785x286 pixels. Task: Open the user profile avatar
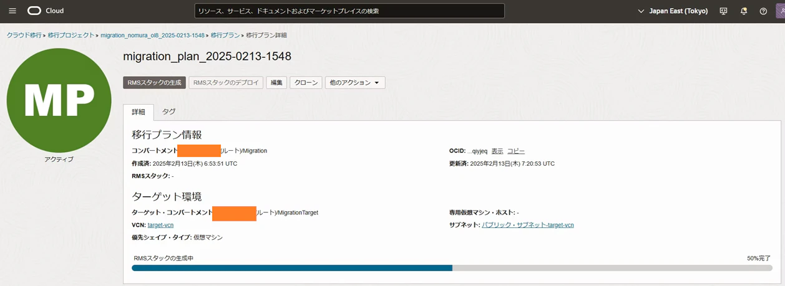tap(780, 11)
